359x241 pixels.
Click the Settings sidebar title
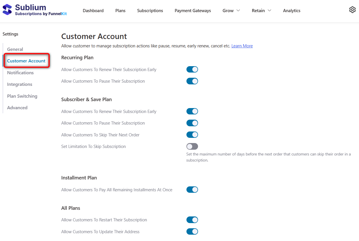(10, 34)
